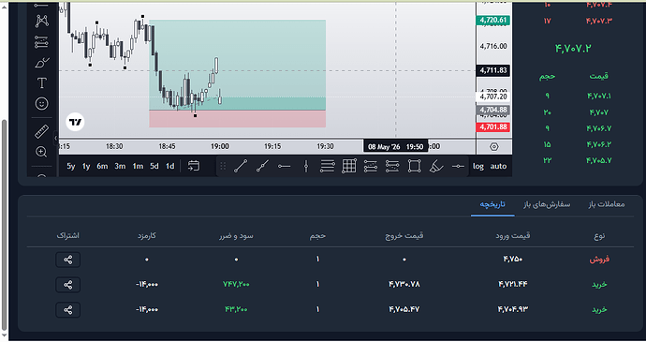
Task: Click the last price ۴,۷۰۷.۲ in order book
Action: pyautogui.click(x=573, y=49)
